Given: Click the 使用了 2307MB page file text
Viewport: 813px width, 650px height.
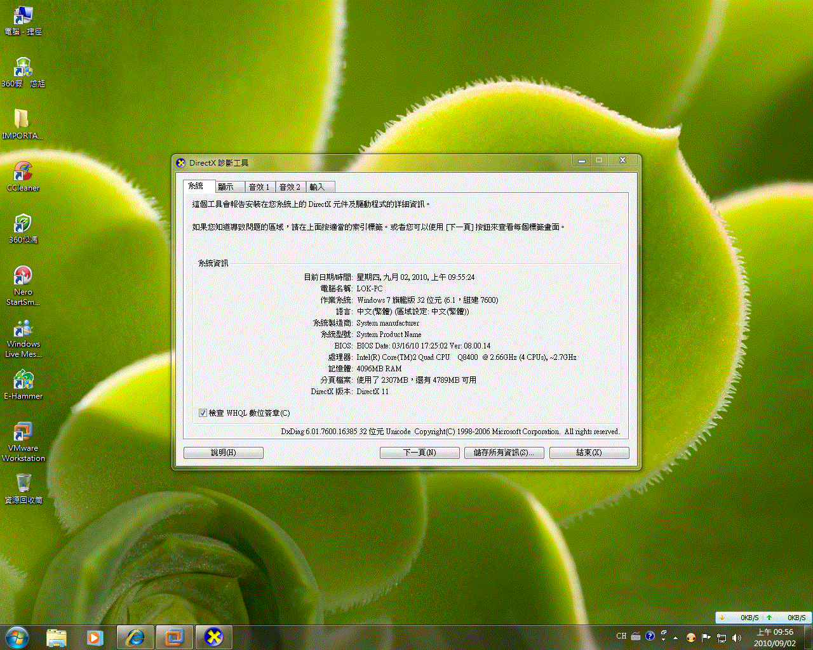Looking at the screenshot, I should tap(416, 380).
